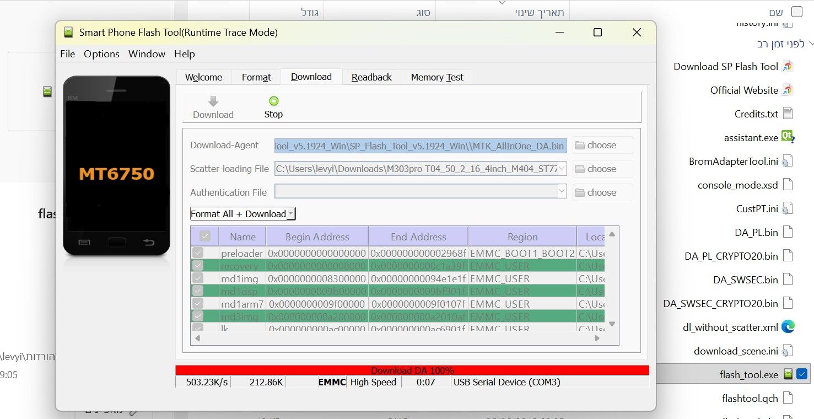Uncheck the flash_tool.exe selection checkbox in Explorer
This screenshot has width=814, height=419.
tap(802, 374)
